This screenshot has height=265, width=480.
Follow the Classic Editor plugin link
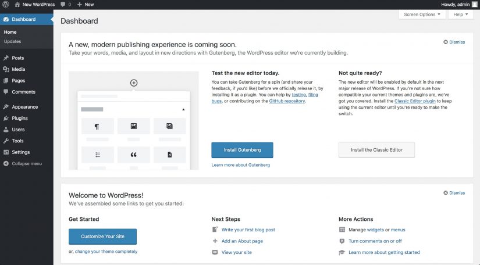tap(415, 101)
